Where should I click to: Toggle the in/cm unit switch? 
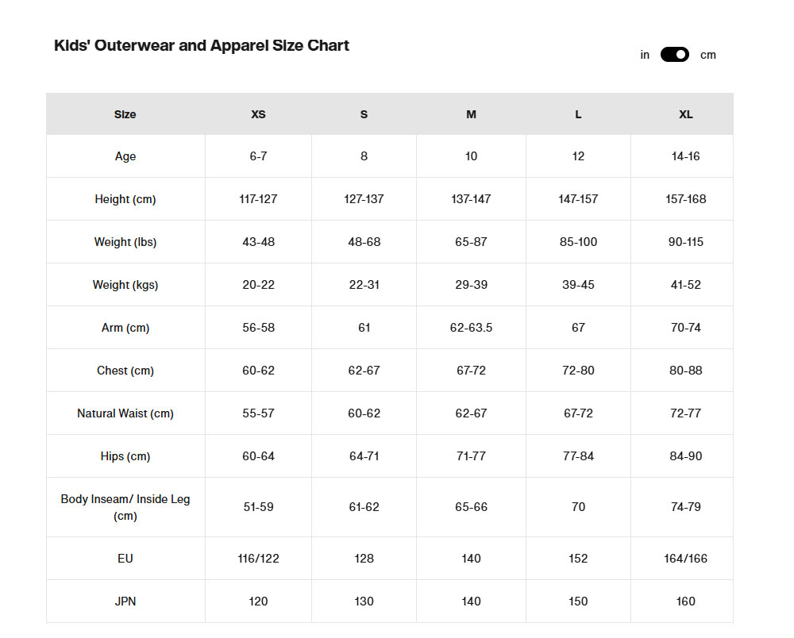[x=674, y=55]
